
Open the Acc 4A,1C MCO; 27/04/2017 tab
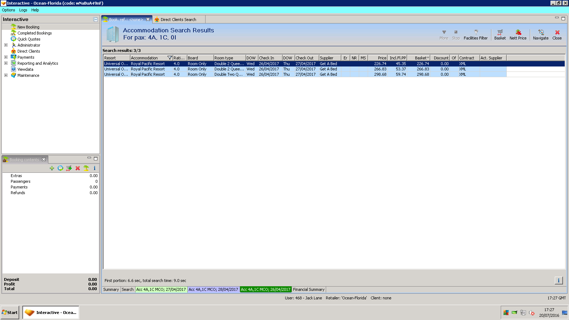coord(161,289)
